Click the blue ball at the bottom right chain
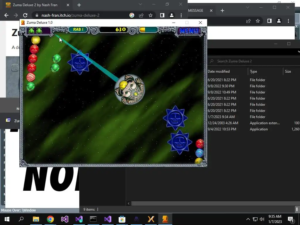Image resolution: width=300 pixels, height=225 pixels. pos(200,153)
